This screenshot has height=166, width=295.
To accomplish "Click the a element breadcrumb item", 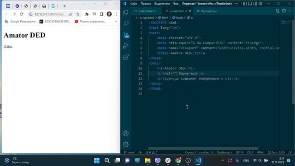I will click(189, 18).
